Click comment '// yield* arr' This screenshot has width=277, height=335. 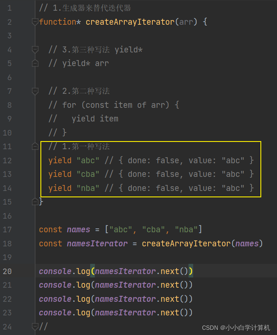click(79, 64)
